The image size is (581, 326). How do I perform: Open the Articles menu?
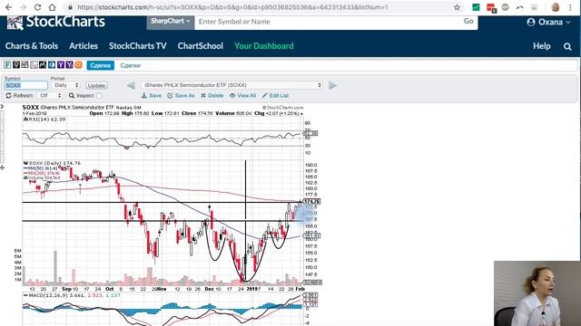(x=84, y=46)
